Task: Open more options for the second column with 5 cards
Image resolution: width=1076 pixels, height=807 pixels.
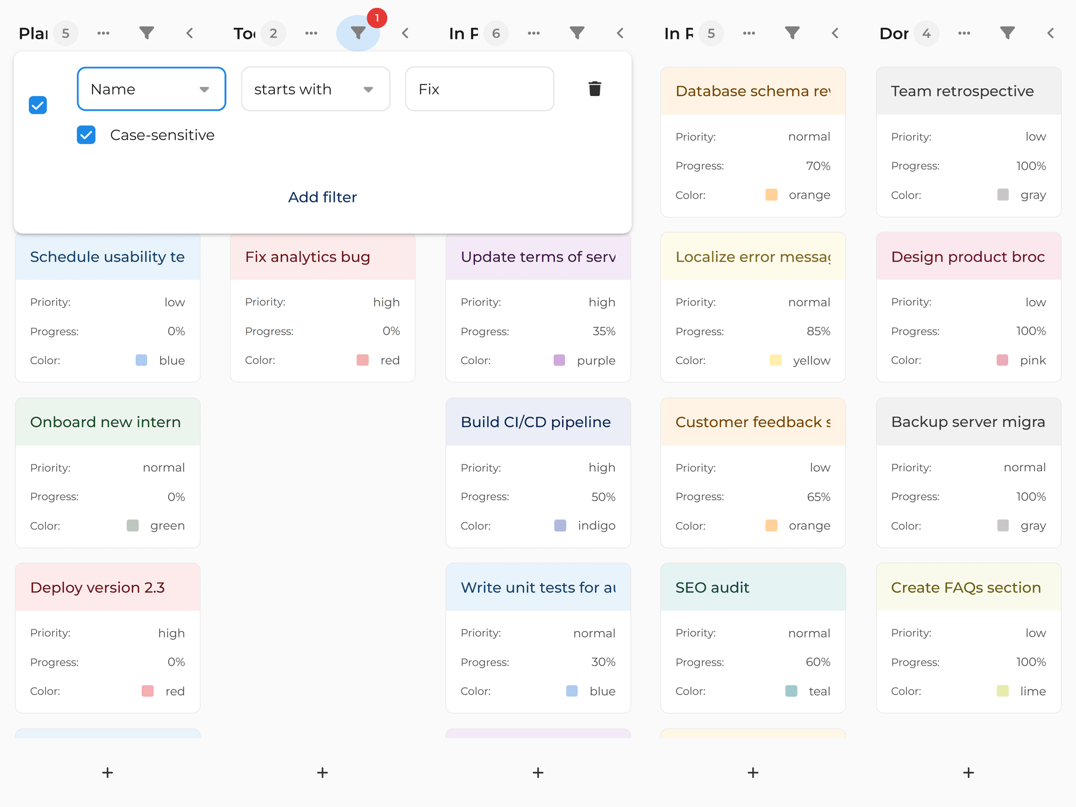Action: click(749, 33)
